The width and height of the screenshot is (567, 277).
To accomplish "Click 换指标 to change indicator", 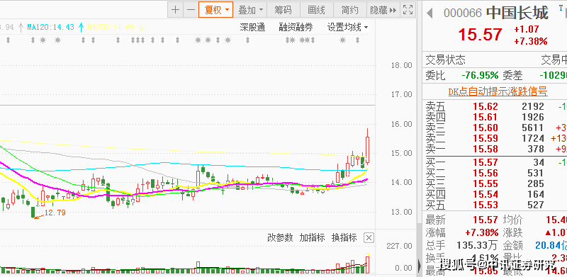I will 344,237.
